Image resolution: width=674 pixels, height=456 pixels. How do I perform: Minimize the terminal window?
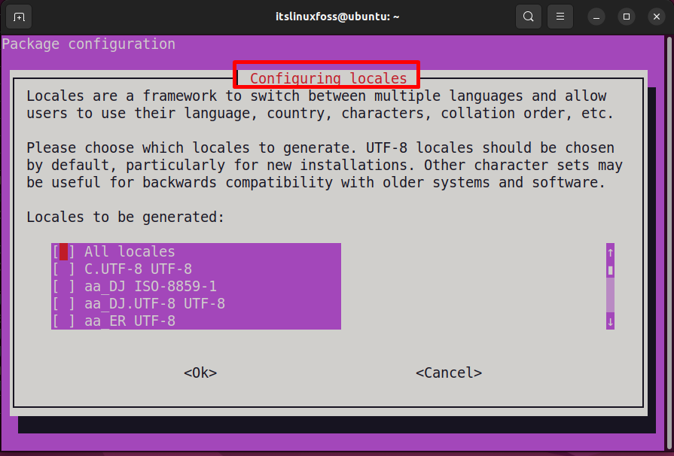click(x=596, y=17)
